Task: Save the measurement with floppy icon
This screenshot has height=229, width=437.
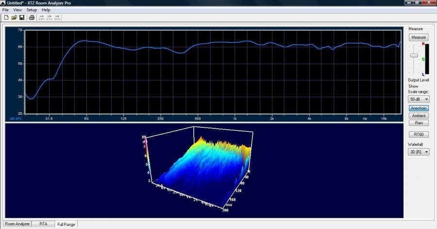Action: click(x=22, y=18)
